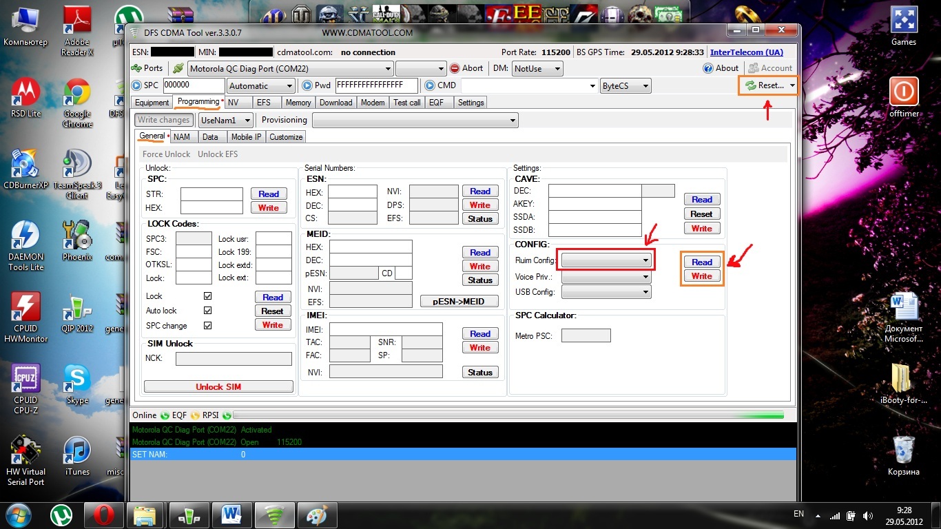The image size is (941, 529).
Task: Select the Skype desktop shortcut
Action: coord(77,385)
